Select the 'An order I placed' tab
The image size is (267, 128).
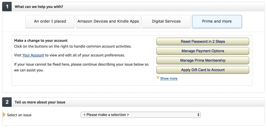point(50,21)
